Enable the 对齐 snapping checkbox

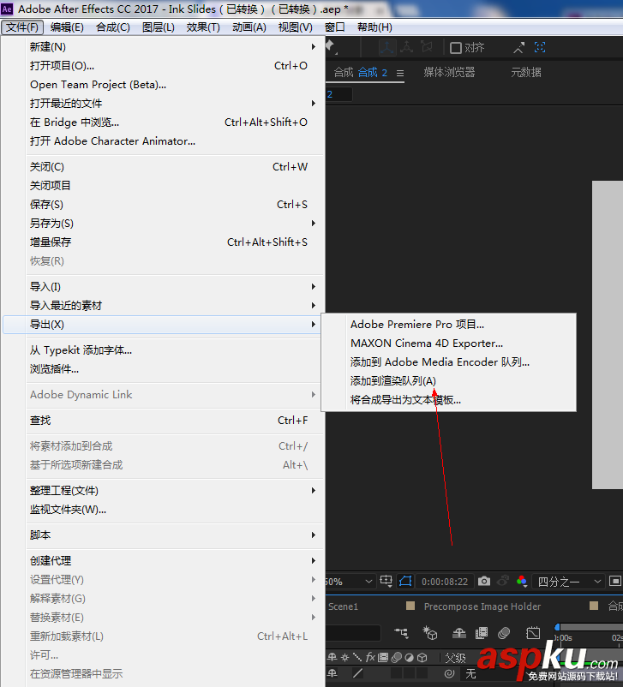[x=456, y=47]
